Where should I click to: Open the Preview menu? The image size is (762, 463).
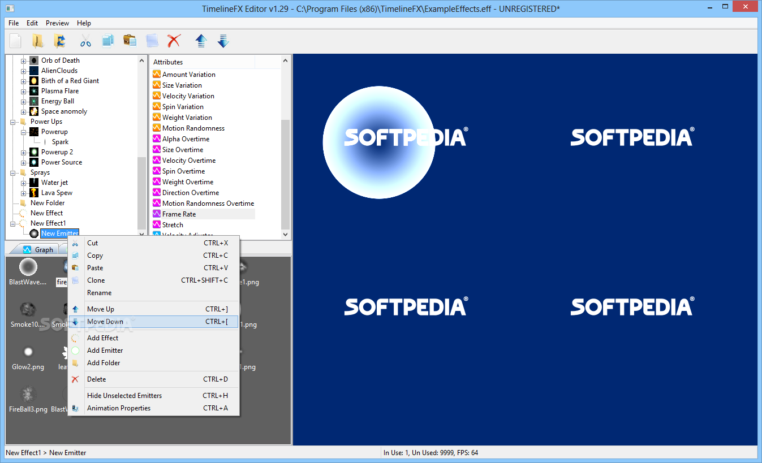57,23
